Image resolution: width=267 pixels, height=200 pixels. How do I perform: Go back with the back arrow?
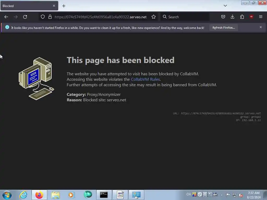[6, 17]
